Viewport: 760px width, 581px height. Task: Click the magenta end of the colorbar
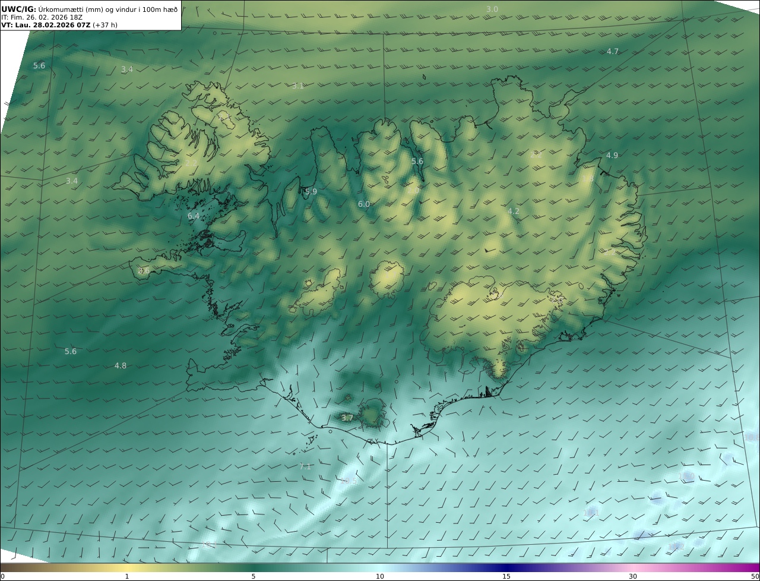754,567
